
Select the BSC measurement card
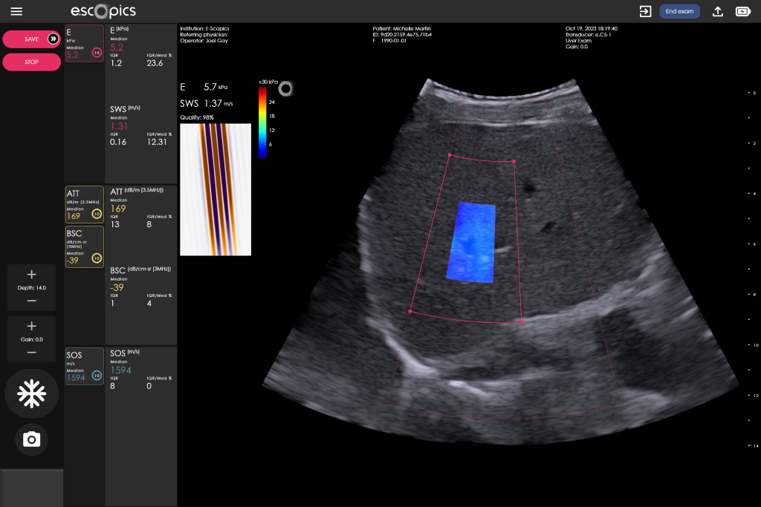(84, 246)
